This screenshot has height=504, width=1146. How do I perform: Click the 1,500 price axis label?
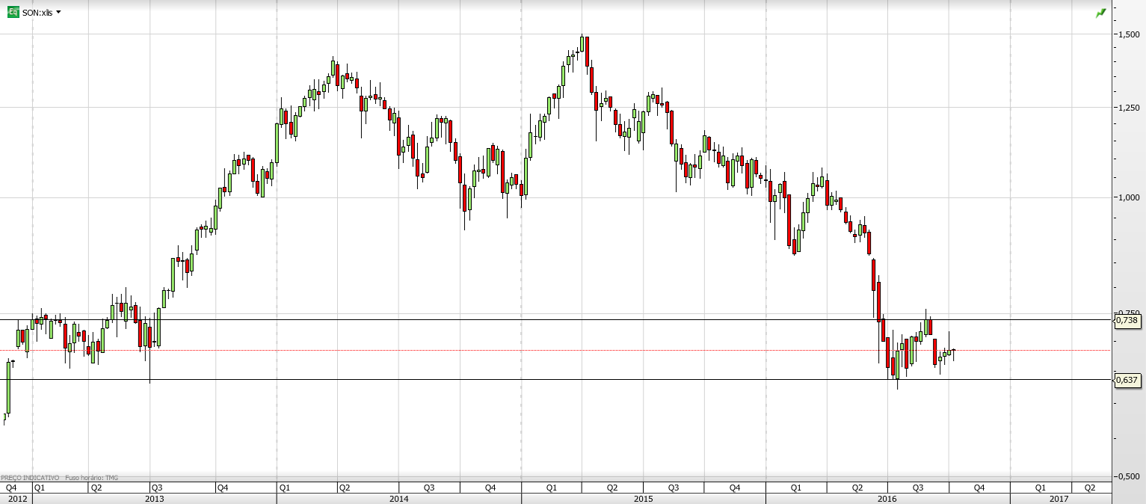pyautogui.click(x=1128, y=34)
